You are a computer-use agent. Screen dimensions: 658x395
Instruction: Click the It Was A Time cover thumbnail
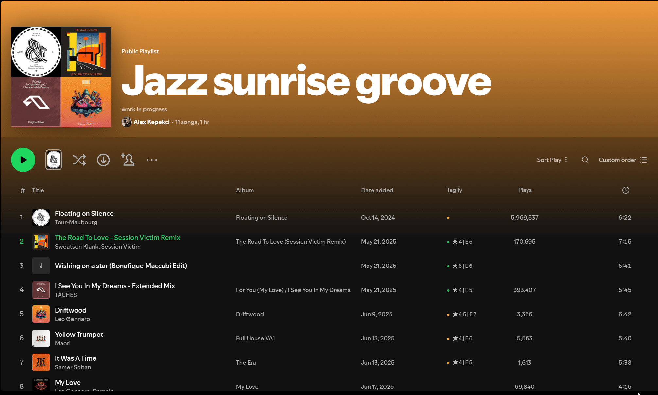[41, 363]
